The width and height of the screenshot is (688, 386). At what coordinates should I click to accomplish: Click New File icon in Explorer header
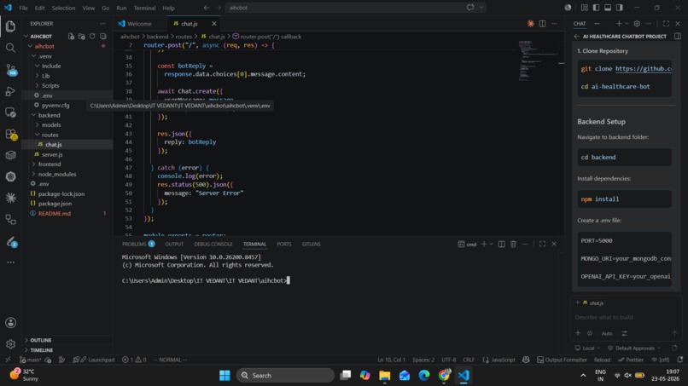point(71,37)
